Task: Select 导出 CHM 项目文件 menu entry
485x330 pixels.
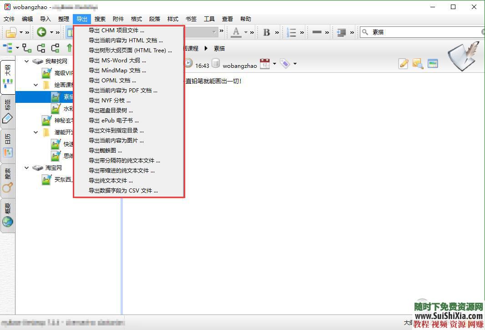Action: tap(116, 30)
